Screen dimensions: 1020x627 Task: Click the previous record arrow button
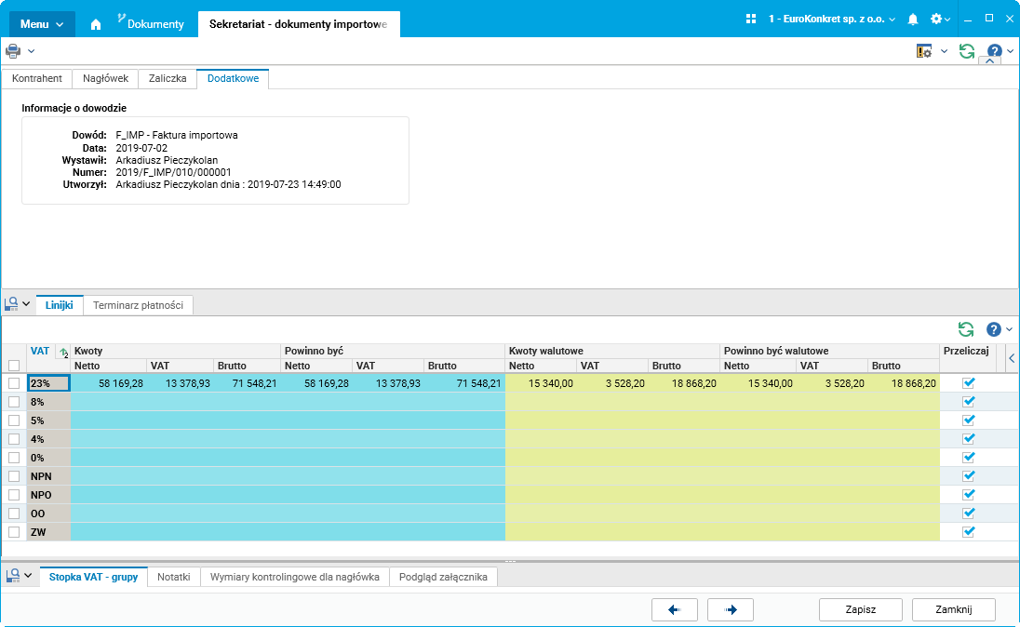(675, 609)
